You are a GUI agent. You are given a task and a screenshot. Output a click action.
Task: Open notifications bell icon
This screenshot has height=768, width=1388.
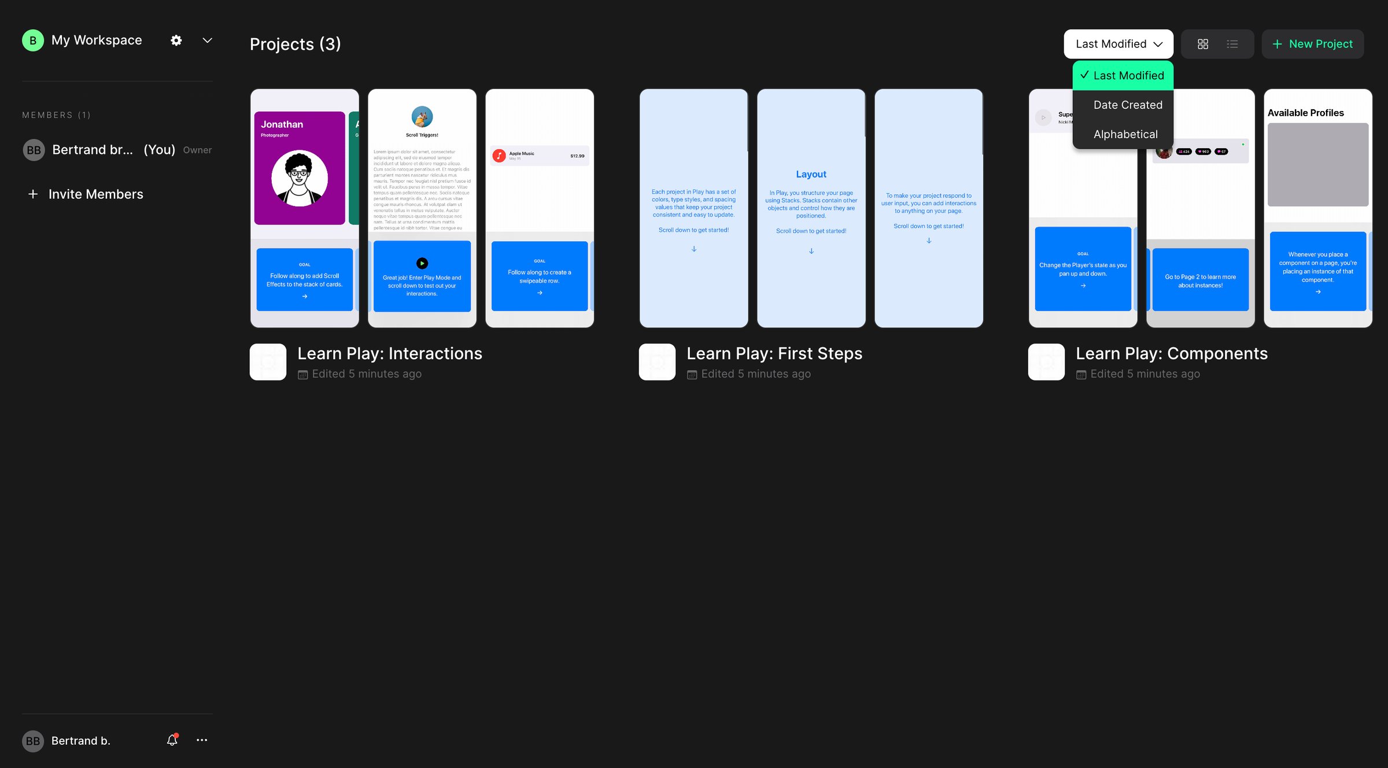(172, 740)
